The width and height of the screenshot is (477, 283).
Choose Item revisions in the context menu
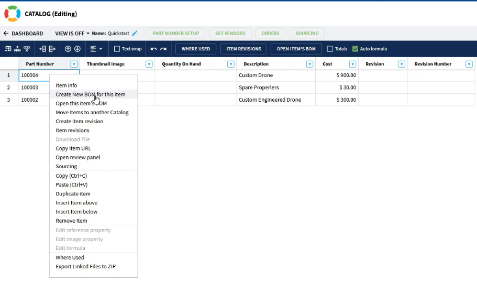pyautogui.click(x=94, y=130)
